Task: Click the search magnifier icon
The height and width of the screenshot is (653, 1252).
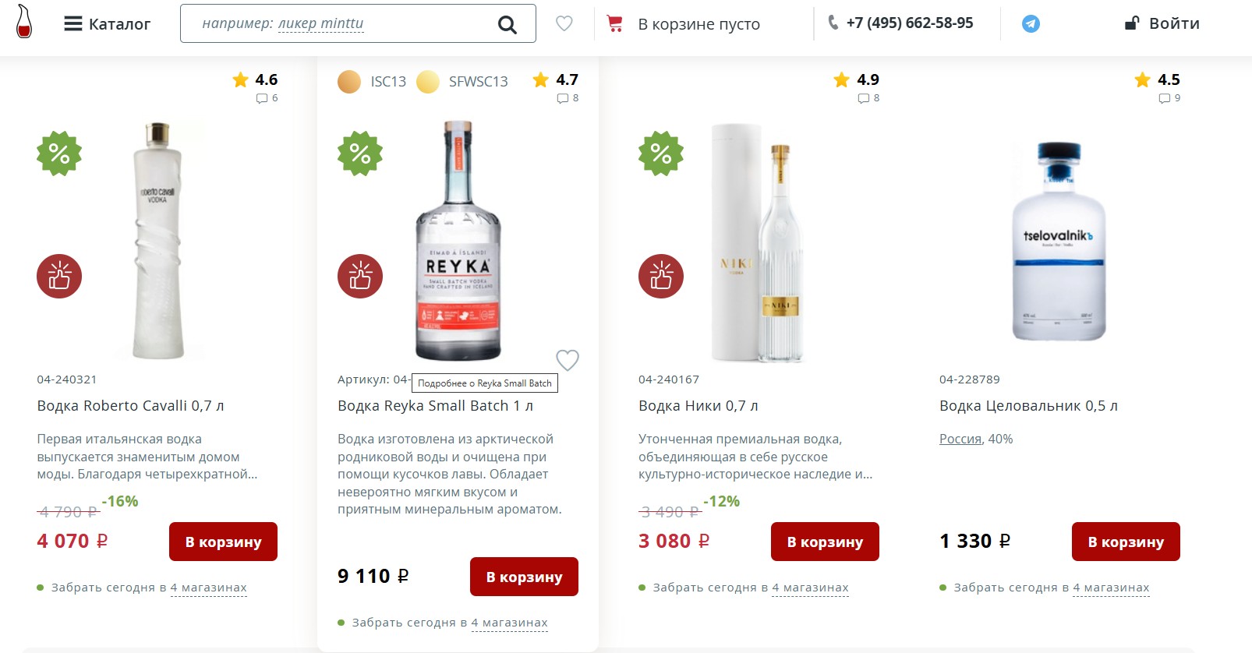Action: tap(508, 25)
